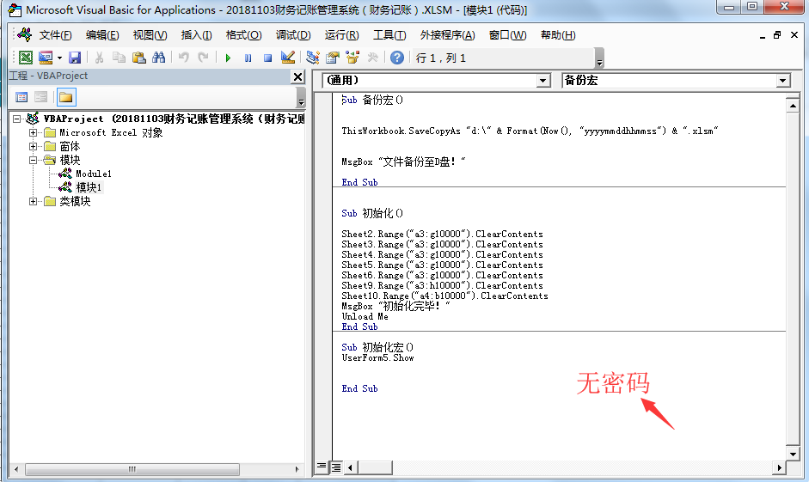The height and width of the screenshot is (482, 809).
Task: Expand the 类模块 folder
Action: (x=33, y=201)
